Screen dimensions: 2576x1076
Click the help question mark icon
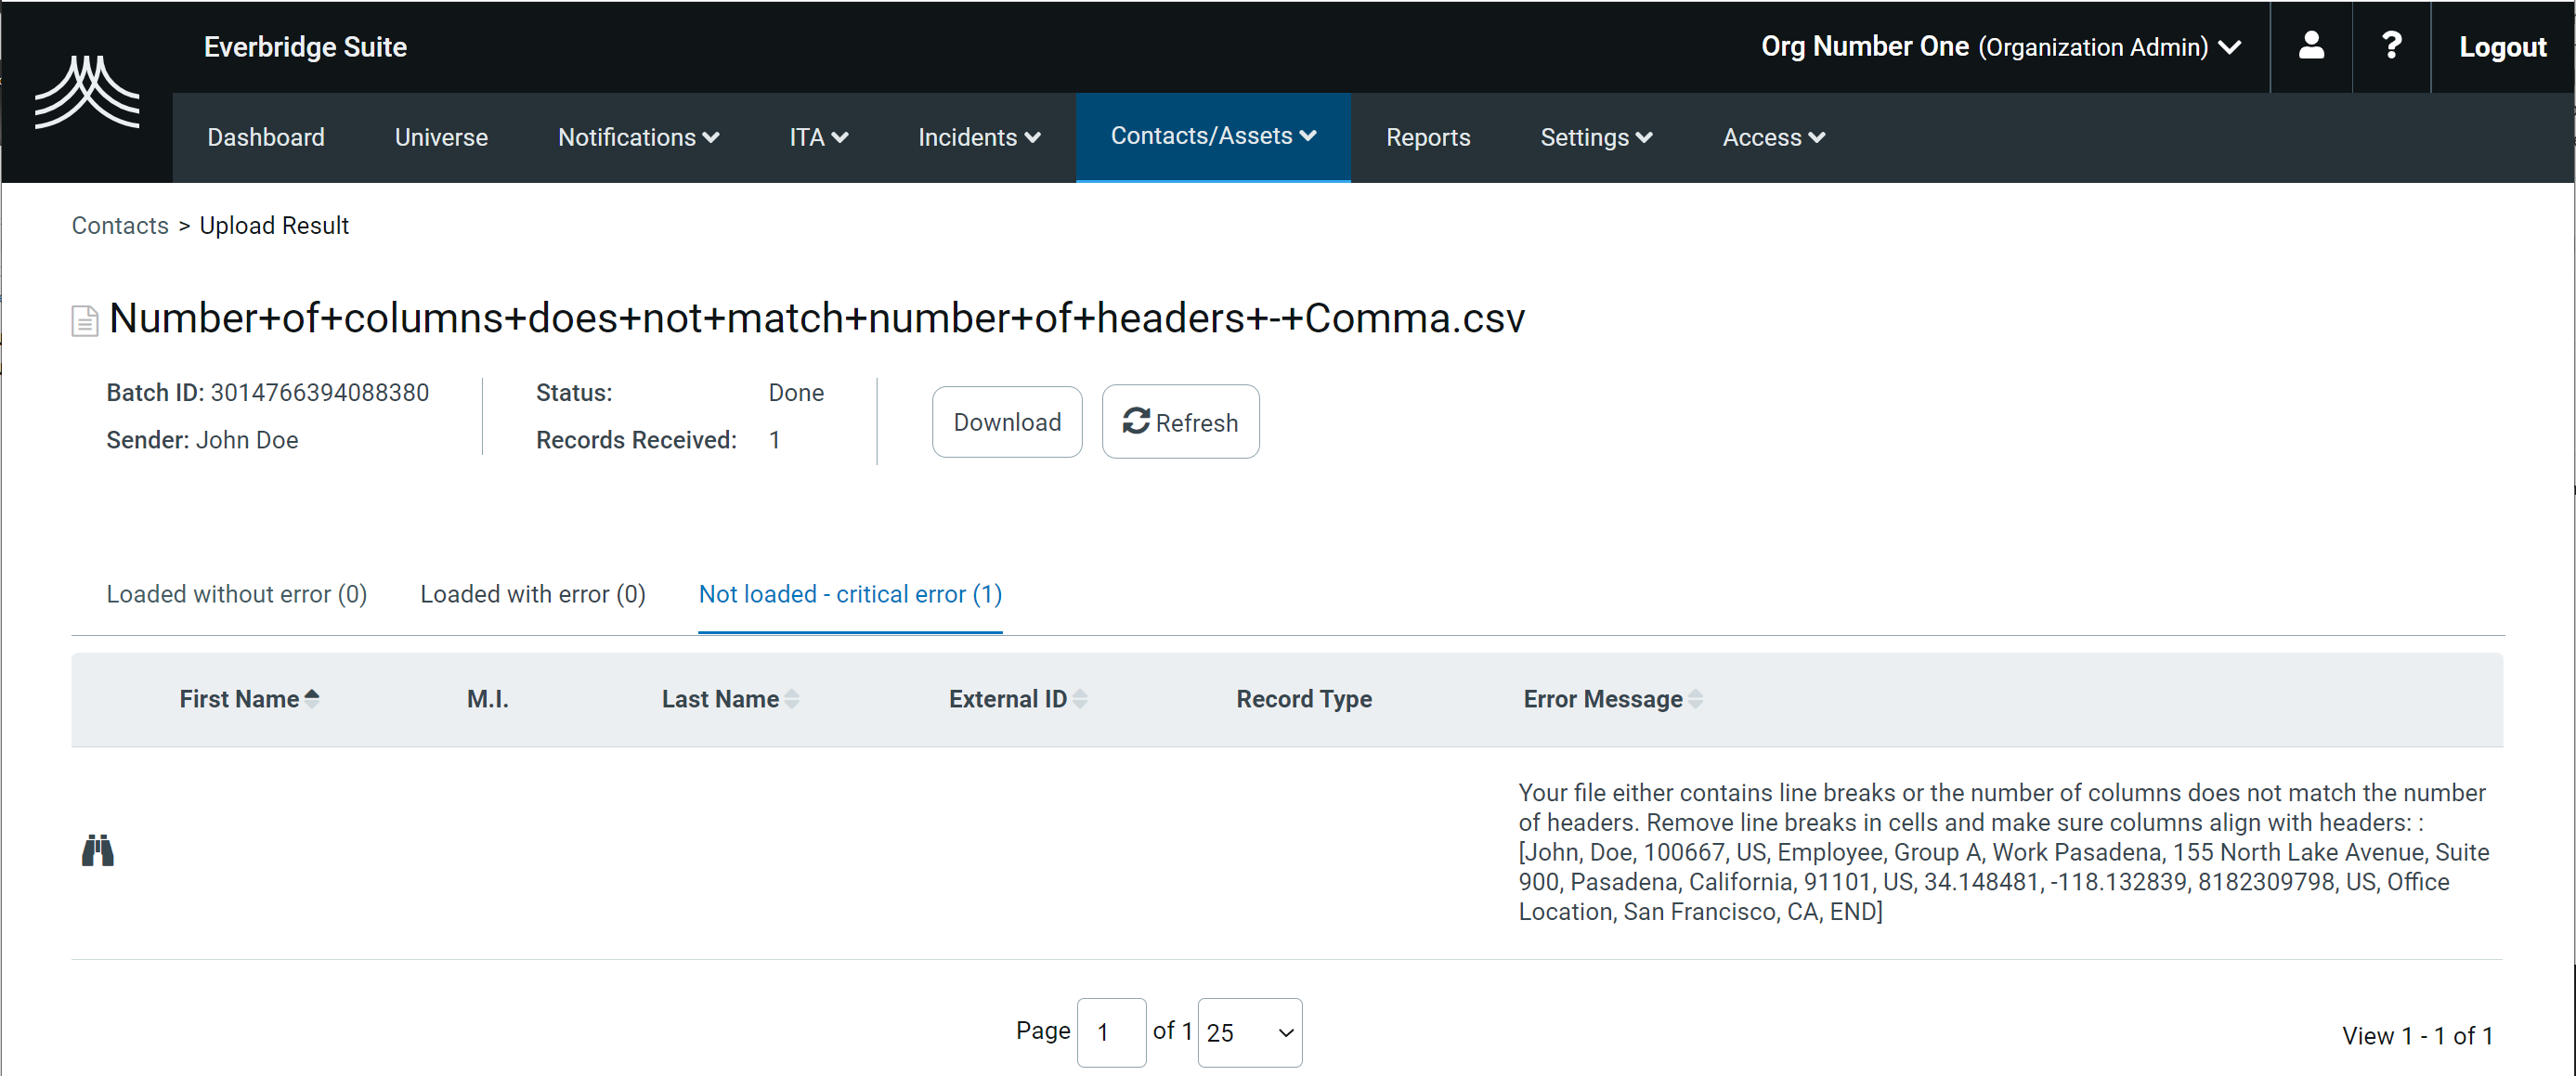[x=2390, y=46]
